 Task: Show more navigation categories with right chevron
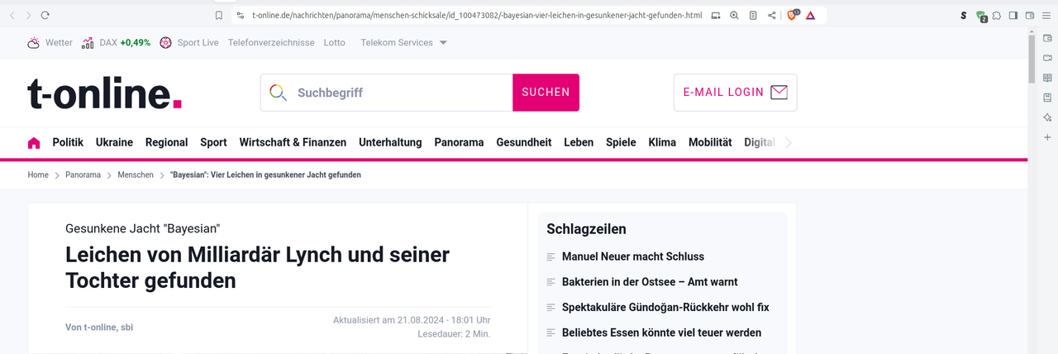point(789,142)
